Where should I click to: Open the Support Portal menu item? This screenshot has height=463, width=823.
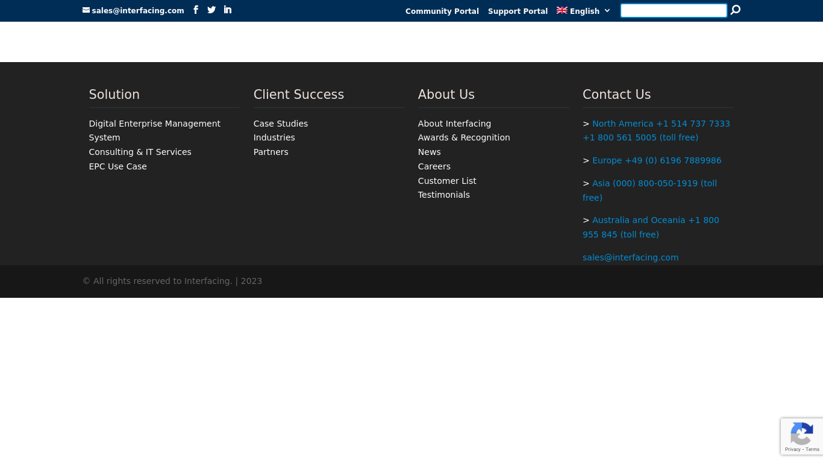pos(518,11)
